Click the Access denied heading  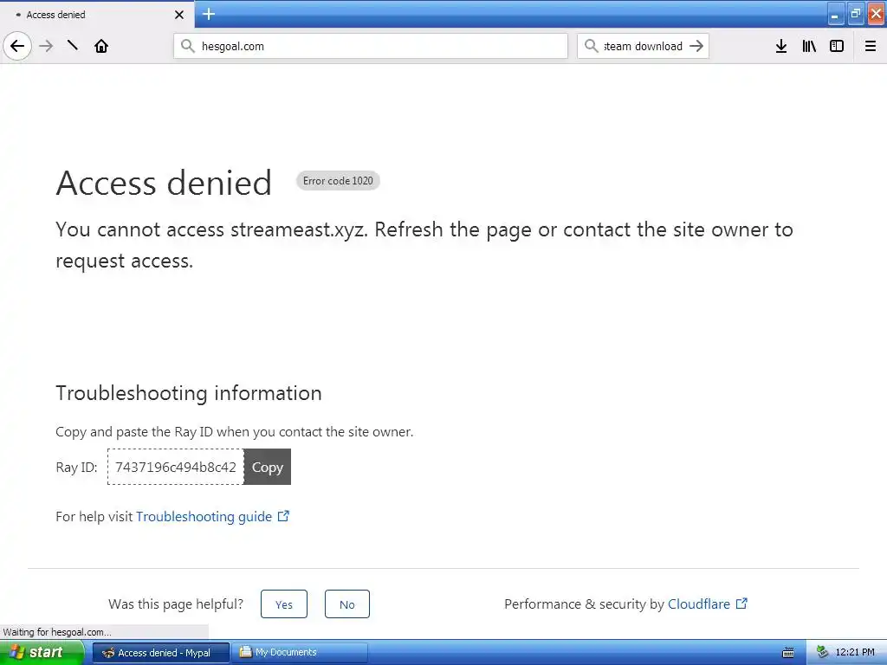coord(164,183)
